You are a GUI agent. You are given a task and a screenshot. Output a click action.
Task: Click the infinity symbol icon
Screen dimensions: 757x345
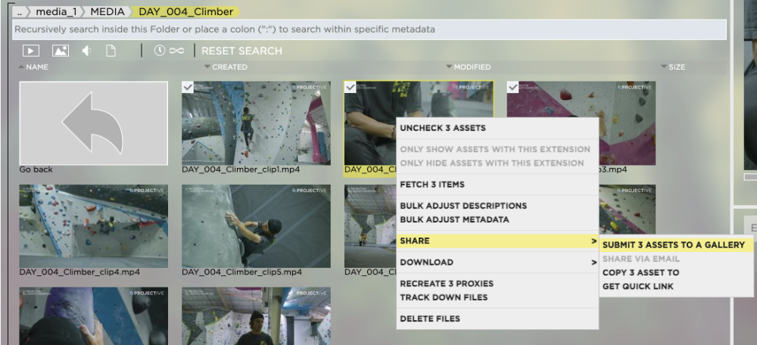point(176,50)
